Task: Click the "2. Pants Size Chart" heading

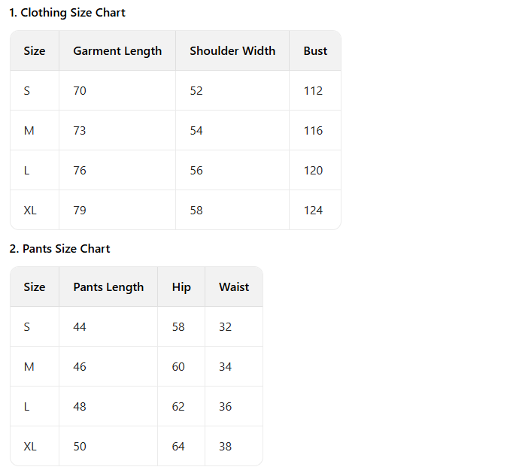Action: [59, 249]
